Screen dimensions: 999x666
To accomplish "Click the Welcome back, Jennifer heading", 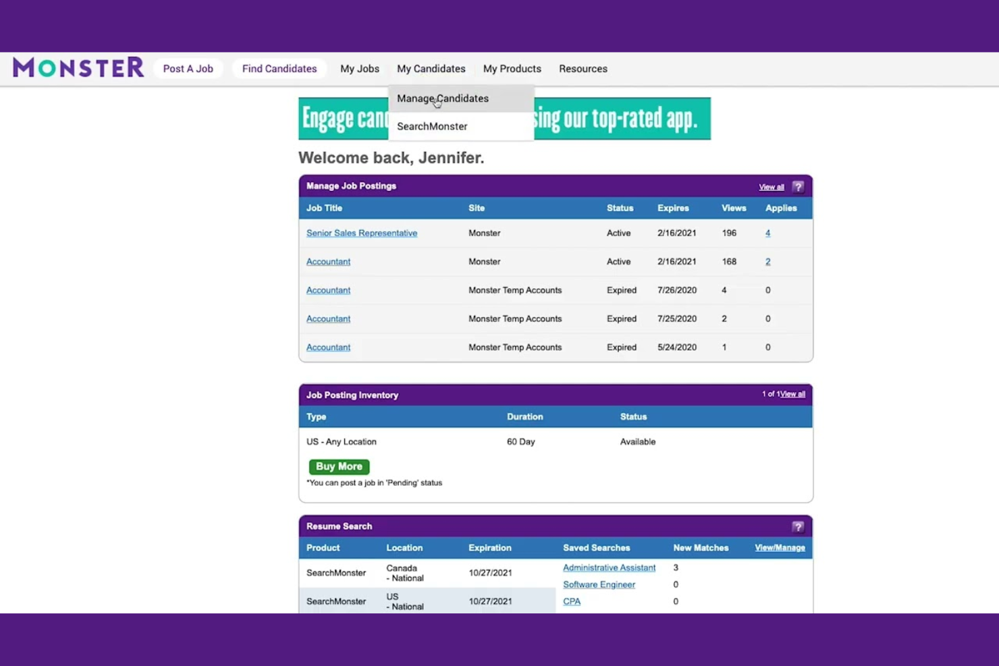I will 391,158.
